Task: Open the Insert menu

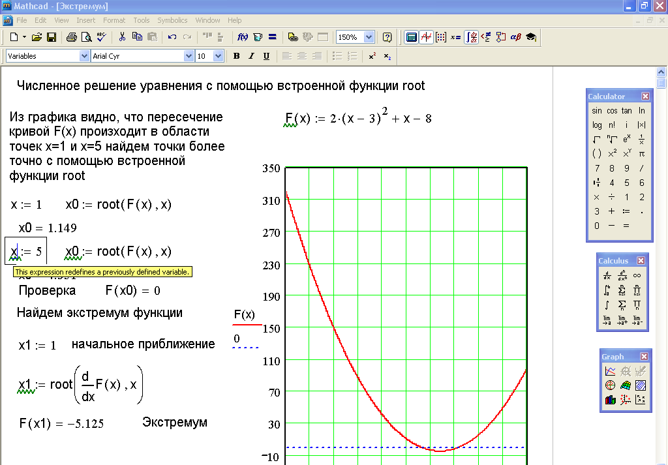Action: [x=85, y=20]
